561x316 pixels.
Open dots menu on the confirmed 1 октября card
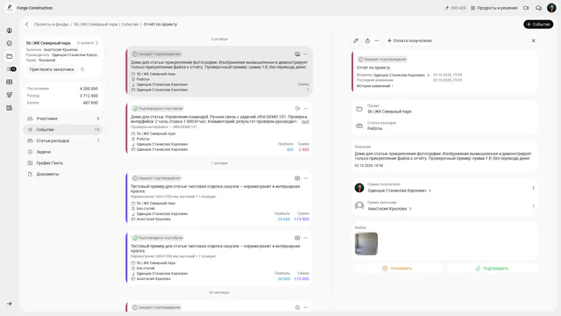[x=306, y=238]
